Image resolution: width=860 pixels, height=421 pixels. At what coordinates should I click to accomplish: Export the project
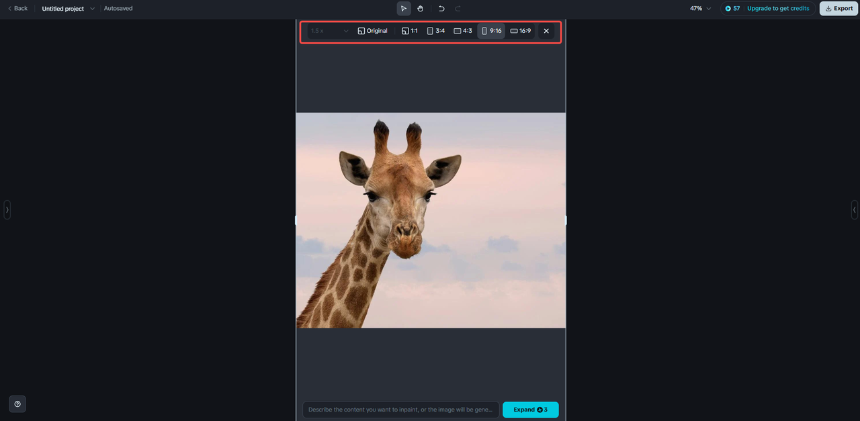click(838, 9)
